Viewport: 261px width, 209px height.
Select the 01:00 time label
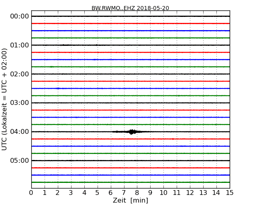point(20,45)
